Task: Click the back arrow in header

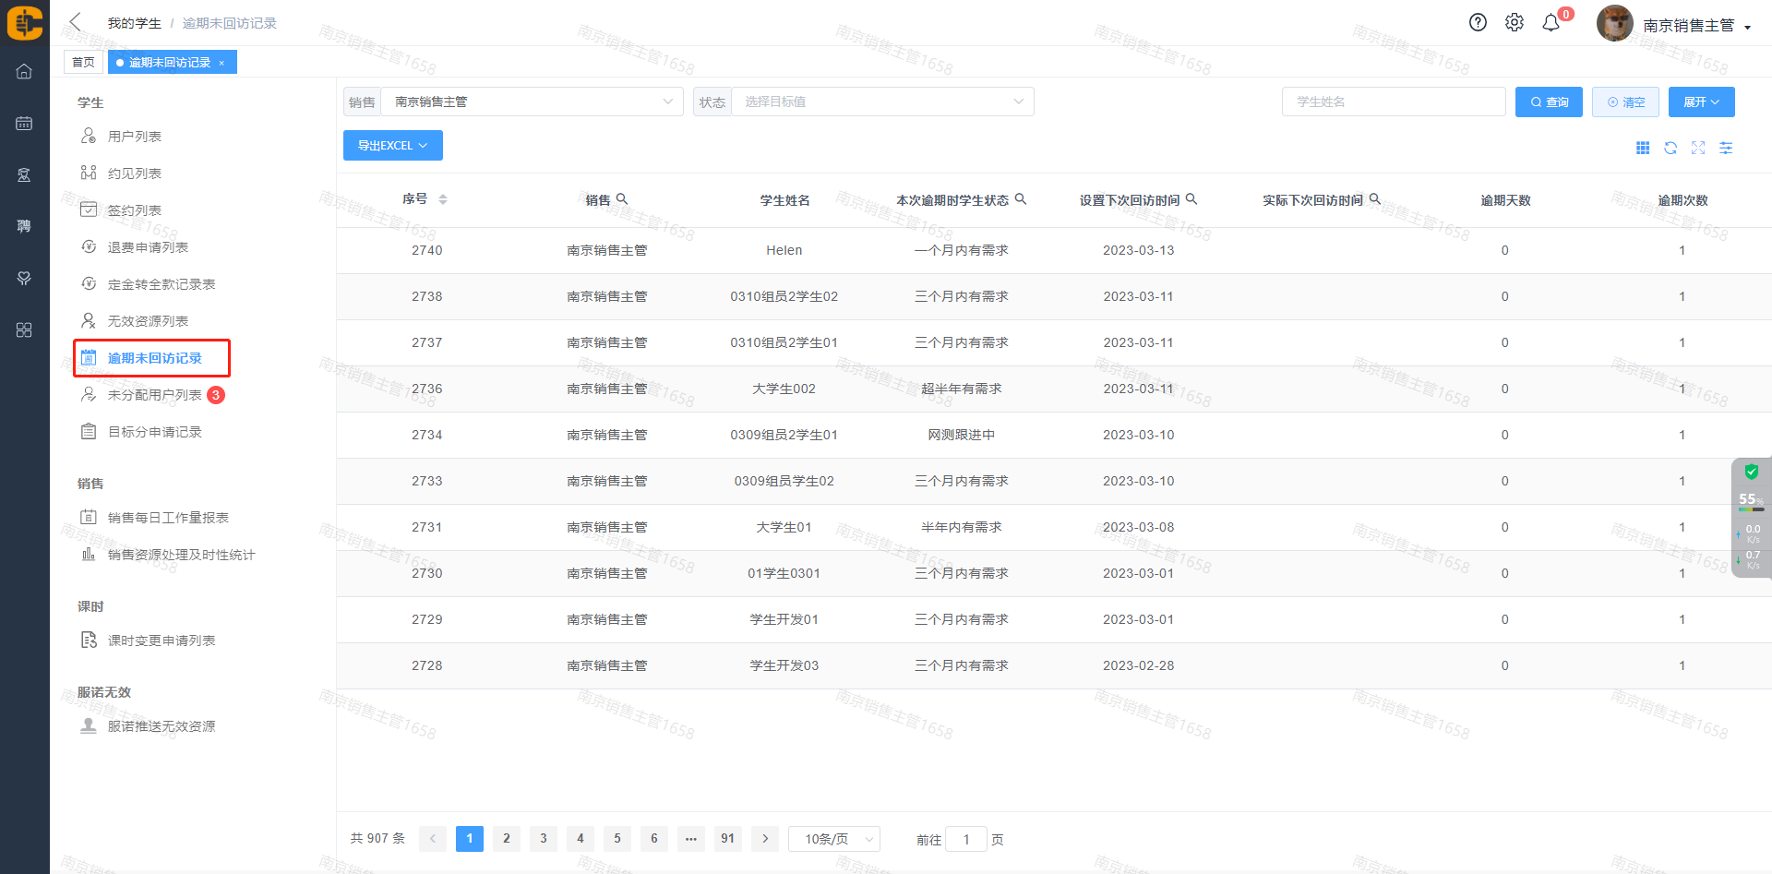Action: (76, 22)
